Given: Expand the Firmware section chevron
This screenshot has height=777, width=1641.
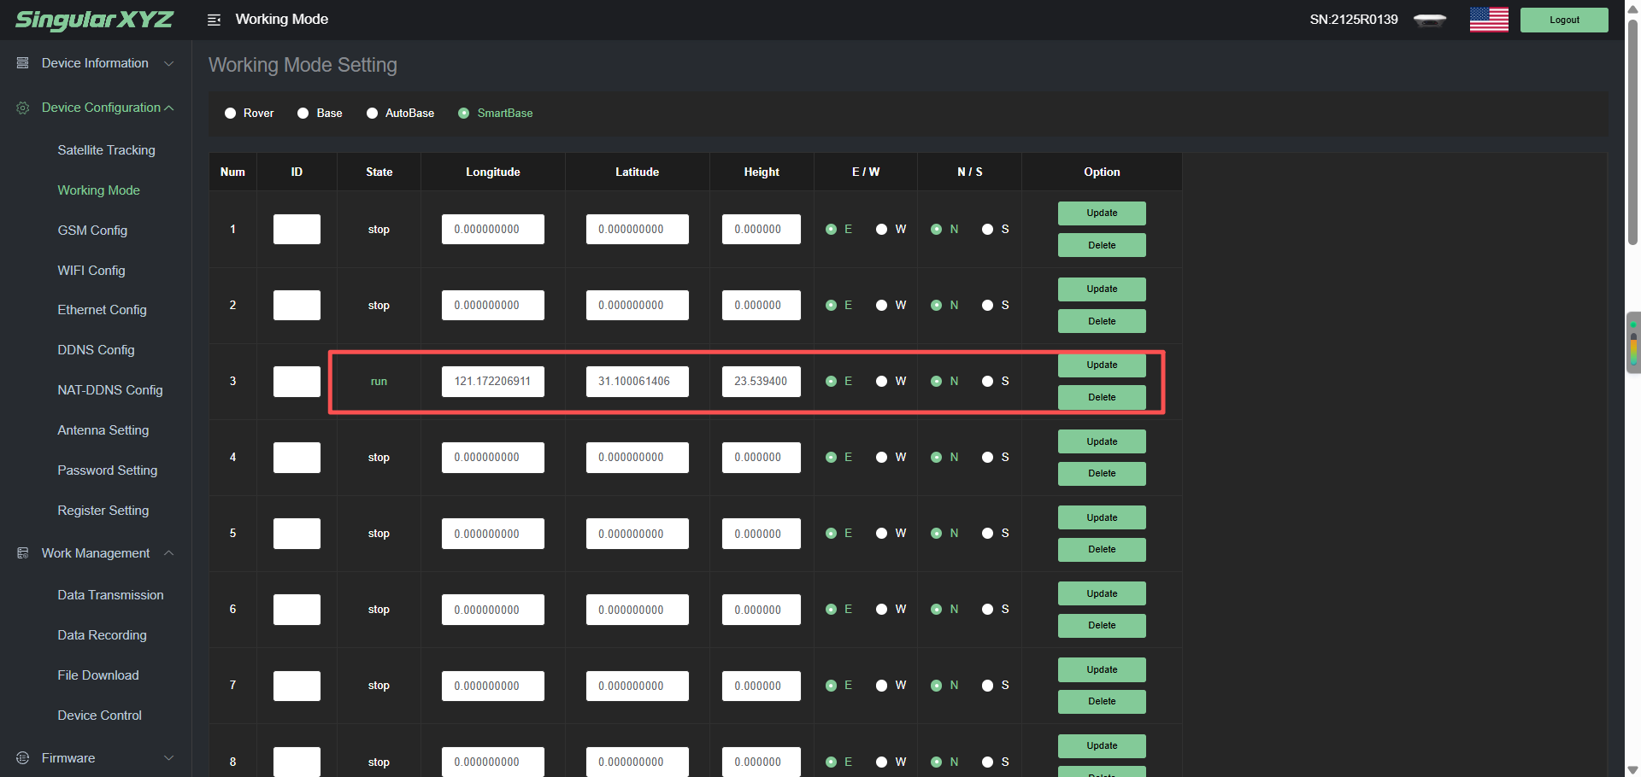Looking at the screenshot, I should point(169,758).
